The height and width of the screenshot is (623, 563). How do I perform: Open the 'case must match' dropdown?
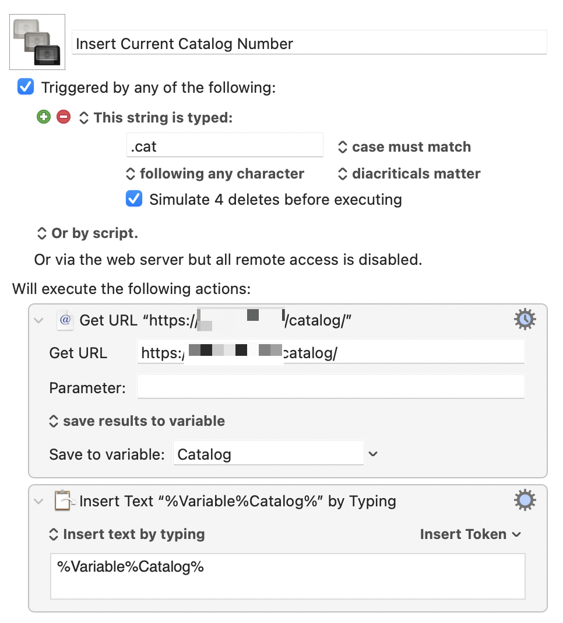(x=404, y=147)
